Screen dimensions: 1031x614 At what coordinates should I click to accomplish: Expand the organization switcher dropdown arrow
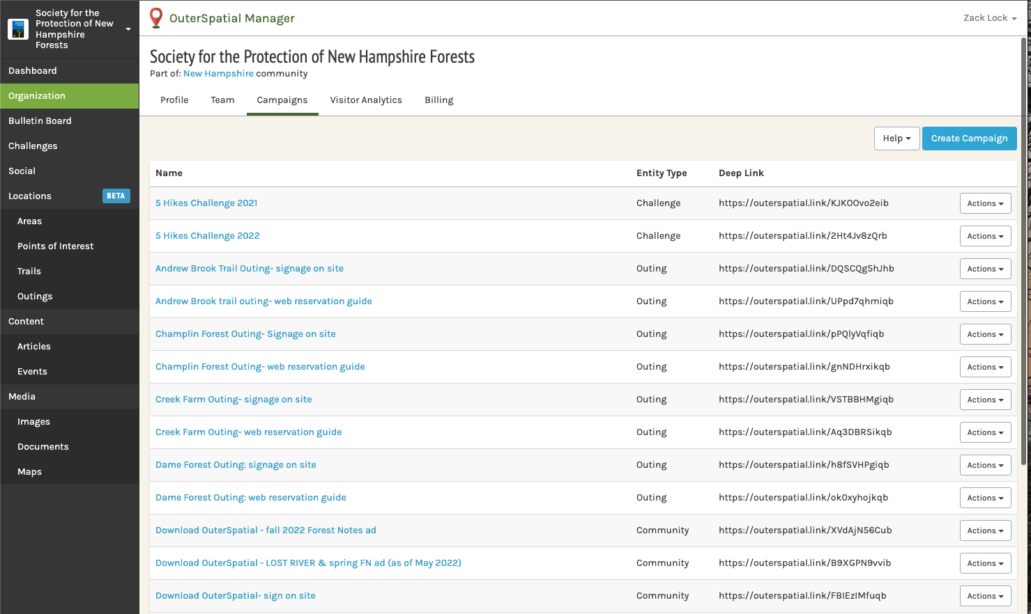[128, 29]
